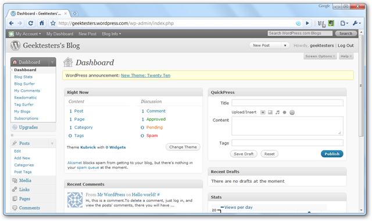Insert media with the Add Media star icon

pos(284,113)
